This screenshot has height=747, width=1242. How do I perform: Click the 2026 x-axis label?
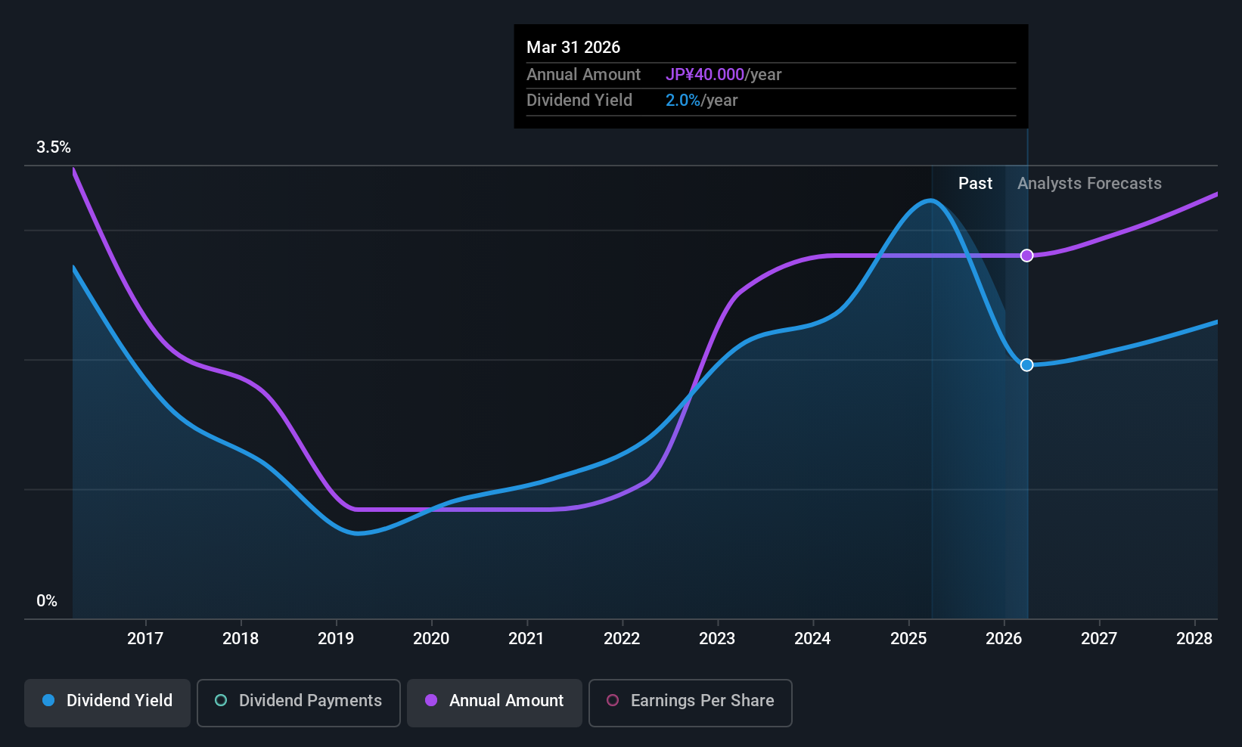tap(1004, 639)
